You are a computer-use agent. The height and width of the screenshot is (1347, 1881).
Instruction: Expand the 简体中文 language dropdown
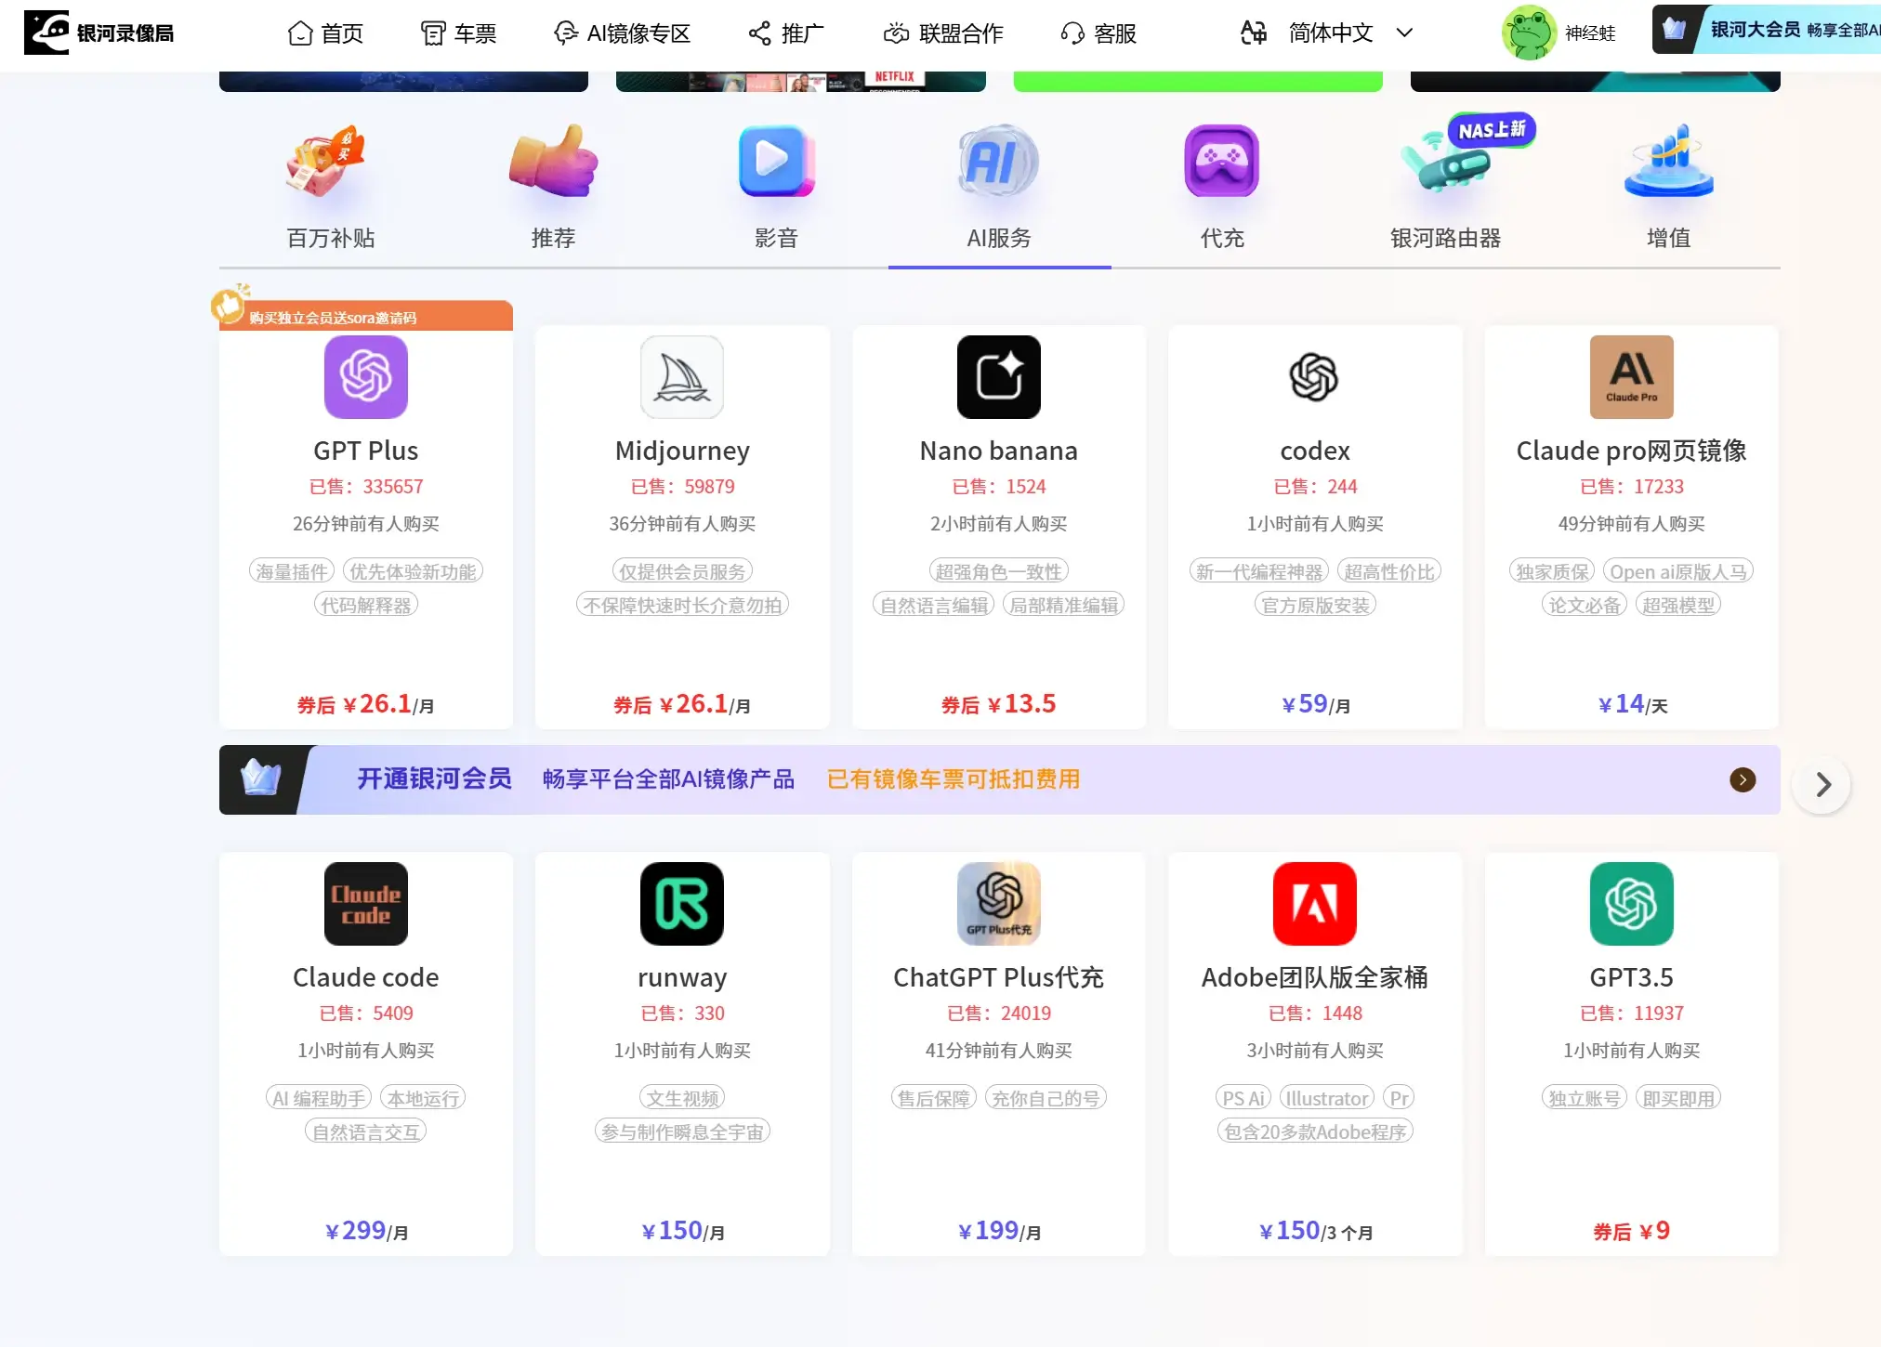click(x=1330, y=33)
